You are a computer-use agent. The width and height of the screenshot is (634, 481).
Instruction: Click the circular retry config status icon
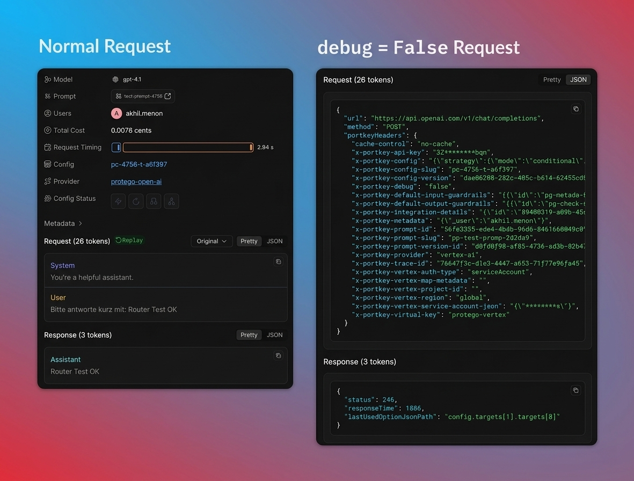point(136,201)
